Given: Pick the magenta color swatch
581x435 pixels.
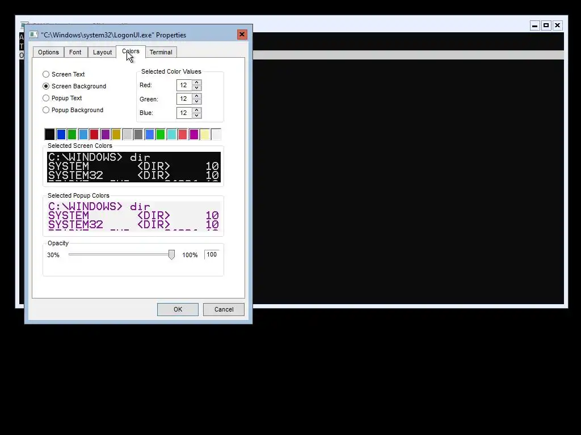Looking at the screenshot, I should tap(194, 134).
